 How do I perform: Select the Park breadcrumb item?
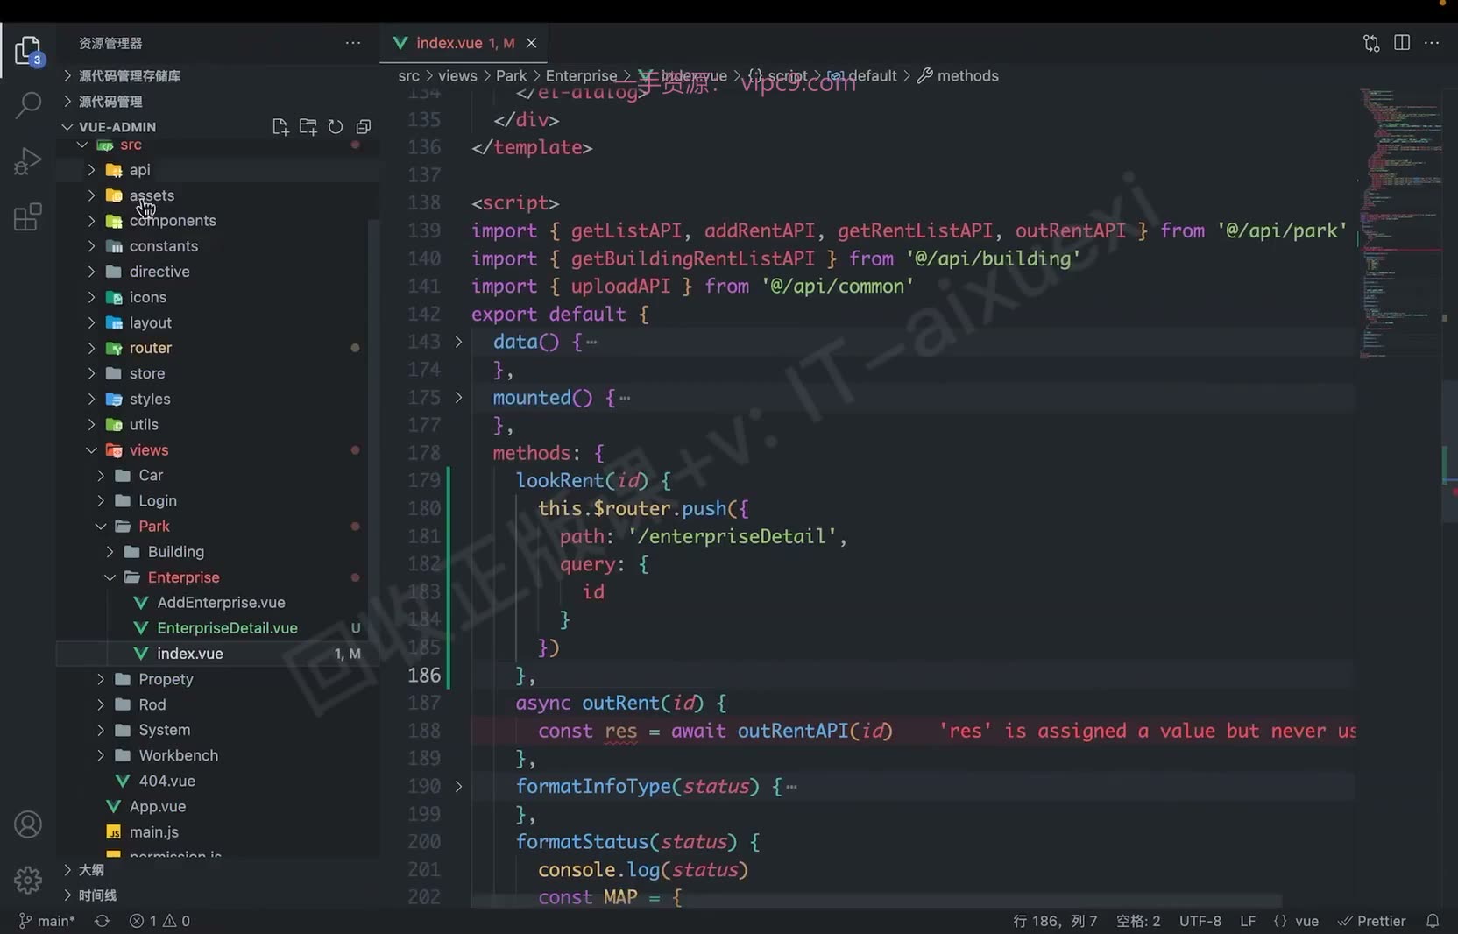click(x=511, y=76)
